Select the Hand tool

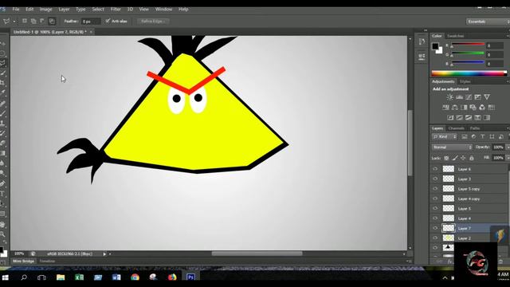(x=2, y=224)
